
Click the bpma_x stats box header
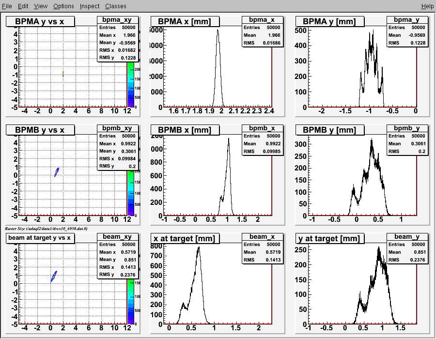click(263, 20)
